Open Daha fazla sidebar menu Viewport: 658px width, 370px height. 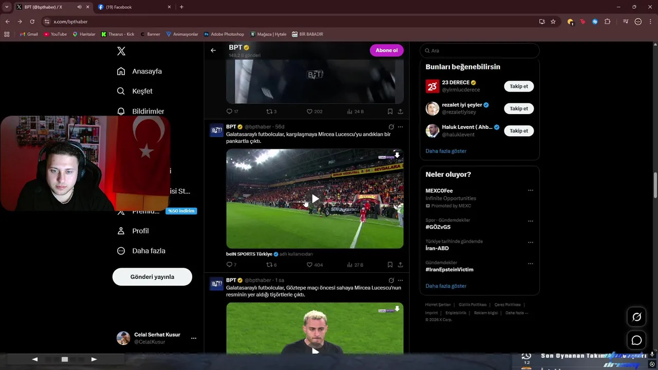(x=141, y=251)
